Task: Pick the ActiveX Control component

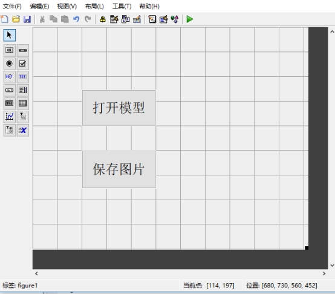Action: tap(22, 130)
